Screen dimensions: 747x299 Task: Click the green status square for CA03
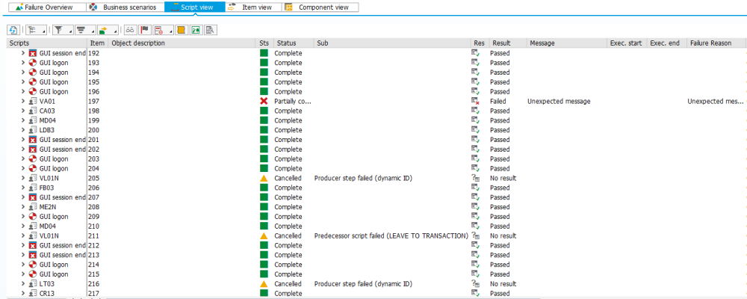coord(264,111)
